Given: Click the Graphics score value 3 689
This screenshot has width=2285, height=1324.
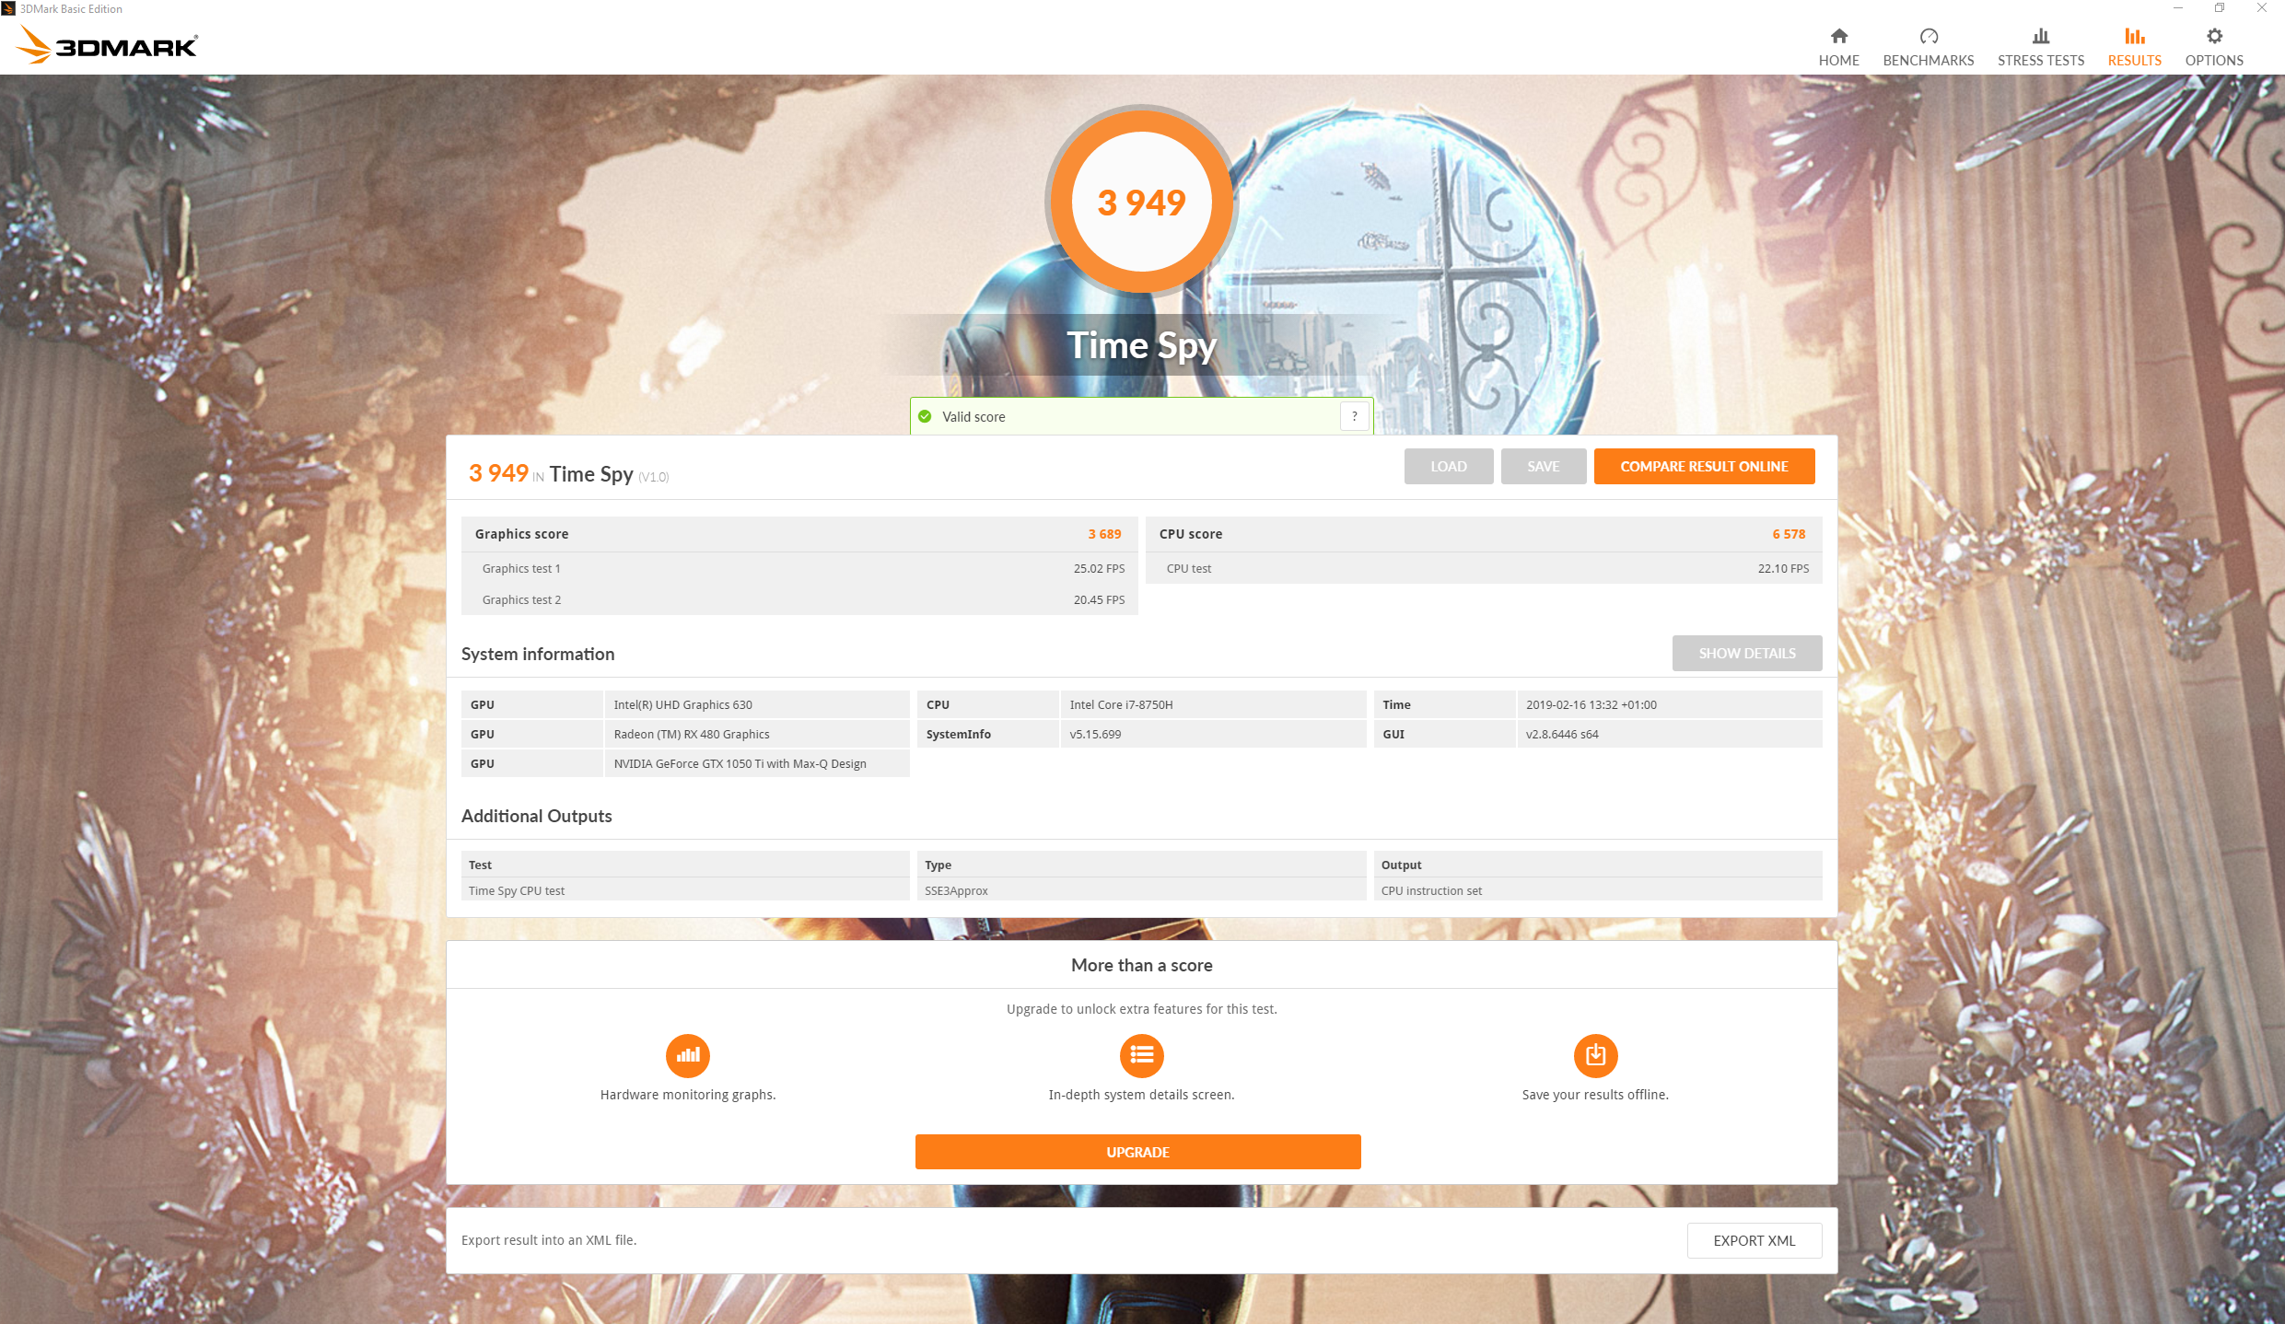Looking at the screenshot, I should [1103, 533].
